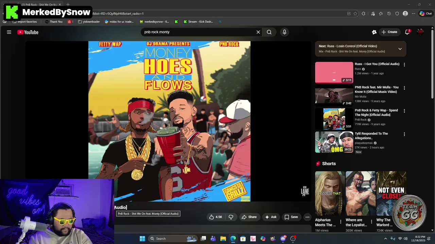Click the Ask button
This screenshot has height=244, width=435.
tap(271, 217)
